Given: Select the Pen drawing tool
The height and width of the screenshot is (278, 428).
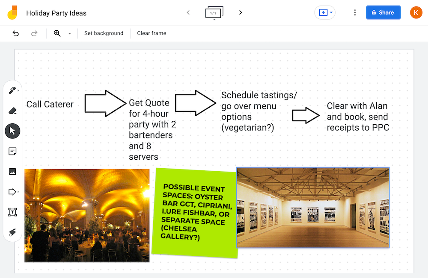Looking at the screenshot, I should [x=12, y=91].
